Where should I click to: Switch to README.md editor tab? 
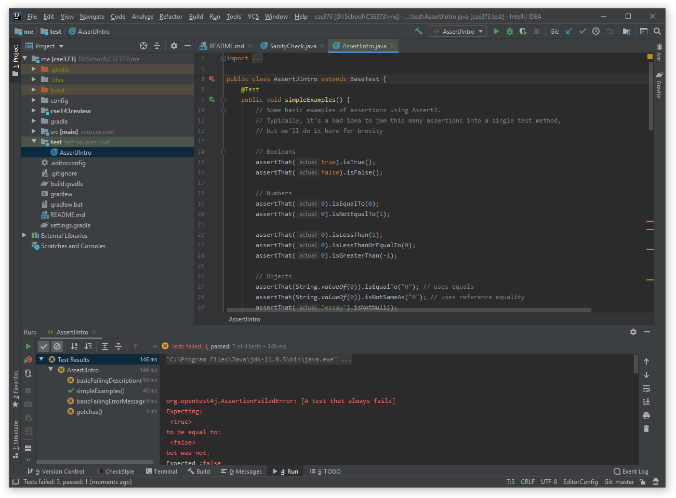click(226, 46)
